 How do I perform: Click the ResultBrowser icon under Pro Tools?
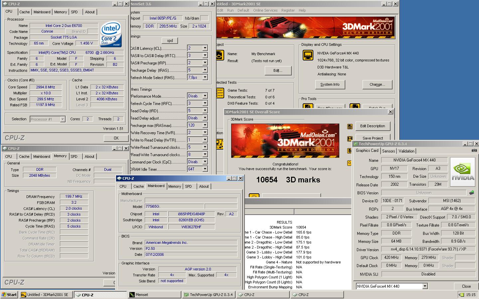(x=308, y=106)
